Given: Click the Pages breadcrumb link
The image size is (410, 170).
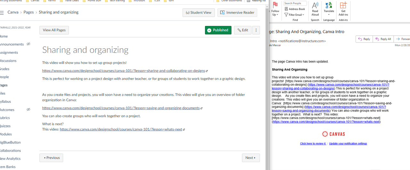Looking at the screenshot, I should [x=29, y=12].
